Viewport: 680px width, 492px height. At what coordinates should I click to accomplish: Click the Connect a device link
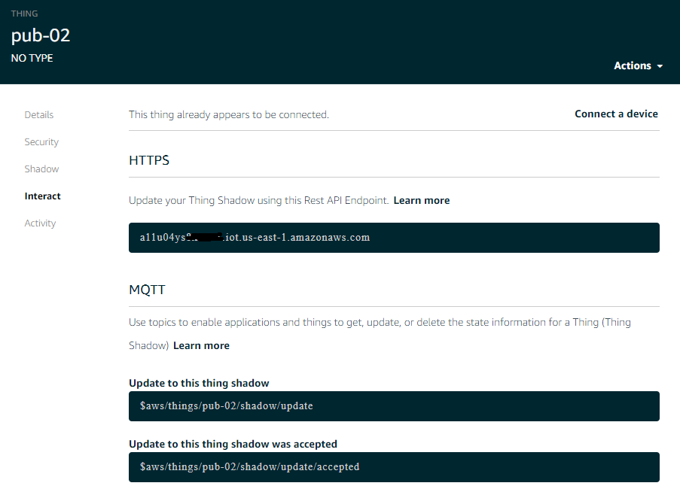click(616, 114)
